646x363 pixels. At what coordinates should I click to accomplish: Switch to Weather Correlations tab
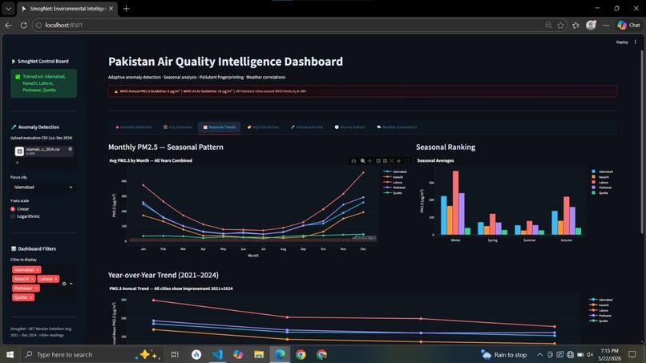397,127
